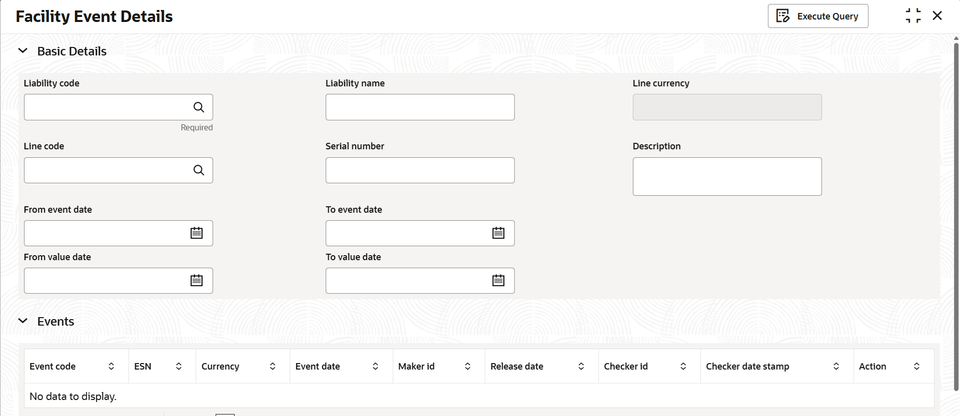Focus the Liability name input field
The width and height of the screenshot is (960, 416).
(x=420, y=107)
